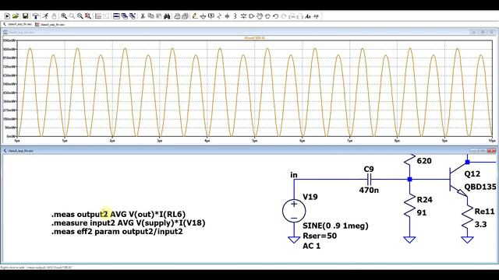Viewport: 499px width, 280px height.
Task: Open Print Setup icon
Action: (177, 16)
